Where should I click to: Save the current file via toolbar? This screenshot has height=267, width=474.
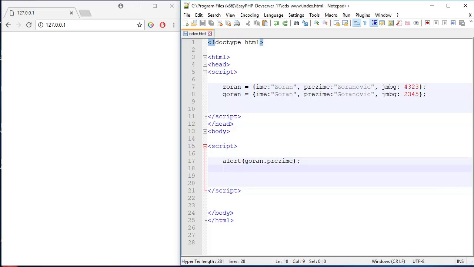[203, 23]
